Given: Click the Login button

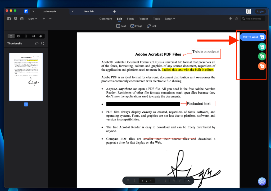Looking at the screenshot, I should [x=260, y=11].
